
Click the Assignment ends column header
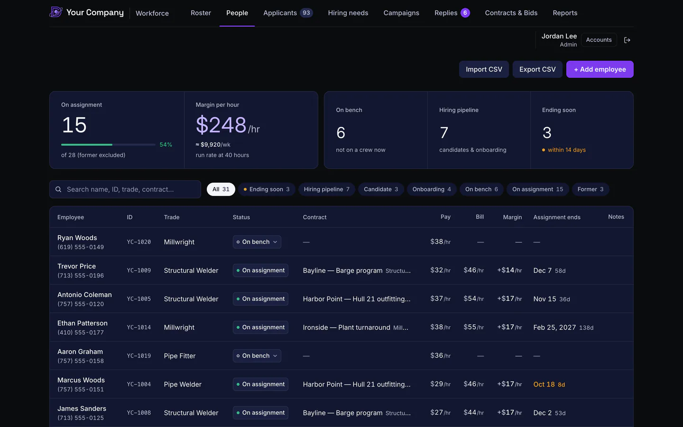[x=557, y=217]
